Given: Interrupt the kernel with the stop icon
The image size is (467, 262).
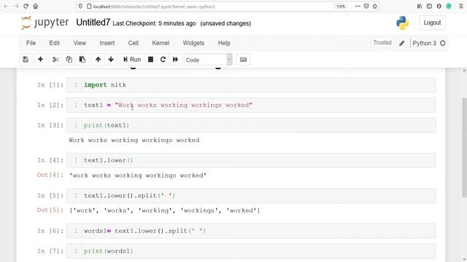Looking at the screenshot, I should [151, 60].
